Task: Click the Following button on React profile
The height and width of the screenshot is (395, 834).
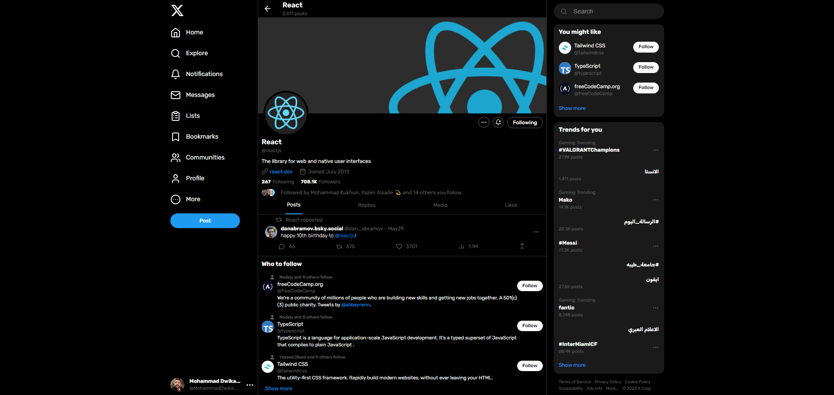Action: pos(525,123)
